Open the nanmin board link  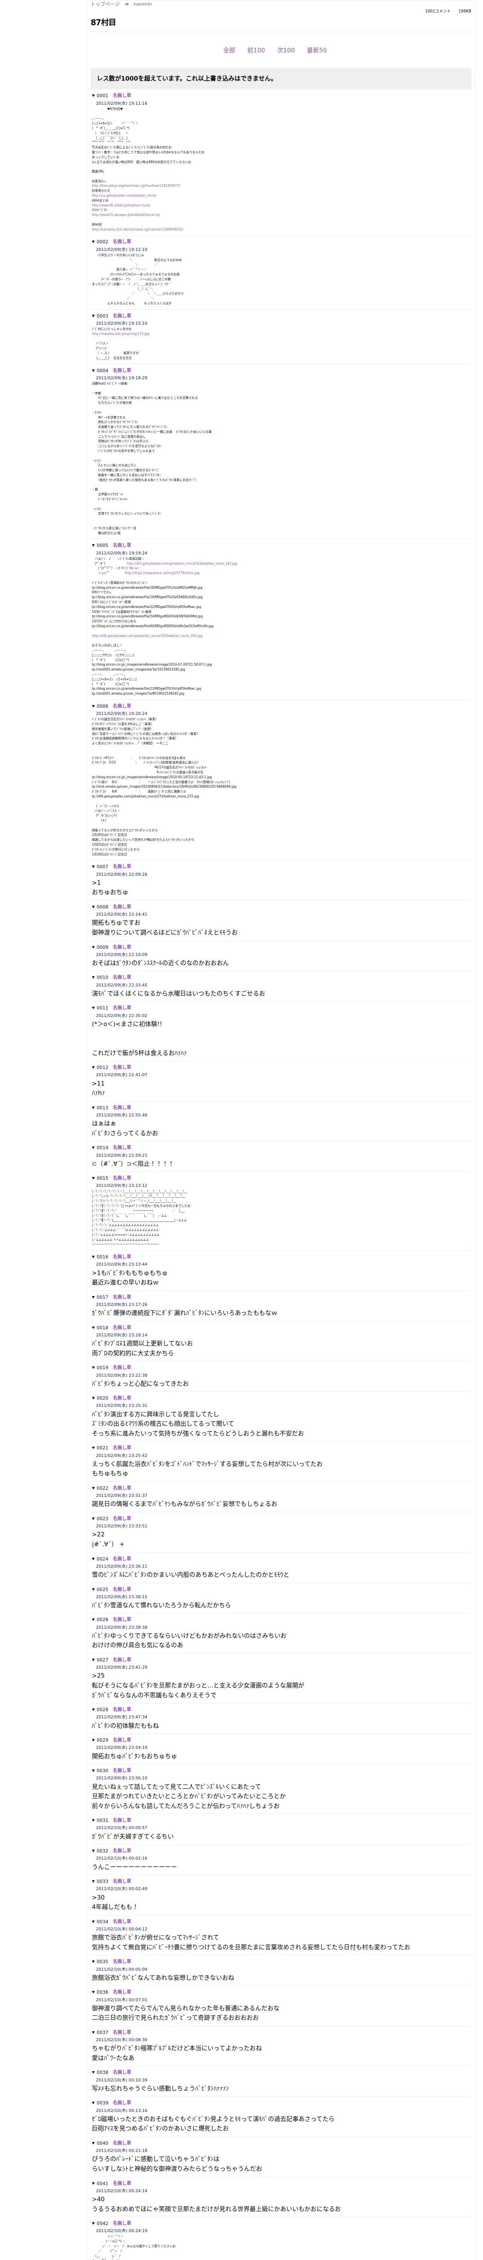pyautogui.click(x=142, y=5)
